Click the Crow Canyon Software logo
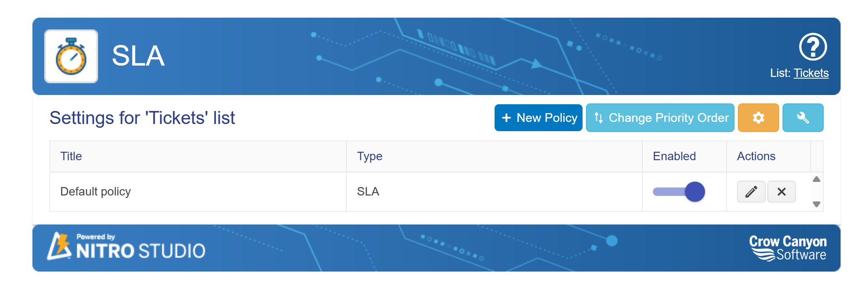Screen dimensions: 865x293 (x=788, y=248)
